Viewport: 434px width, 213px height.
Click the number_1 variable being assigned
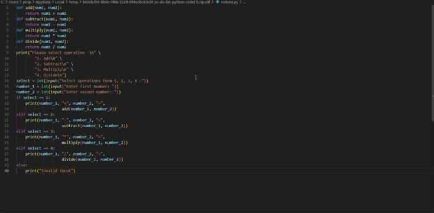coord(25,86)
